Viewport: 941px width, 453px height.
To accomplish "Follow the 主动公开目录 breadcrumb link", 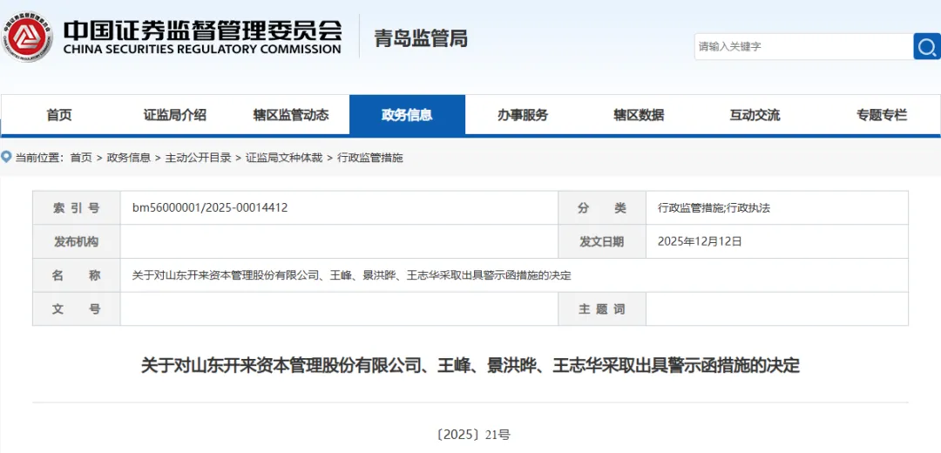I will click(x=199, y=158).
